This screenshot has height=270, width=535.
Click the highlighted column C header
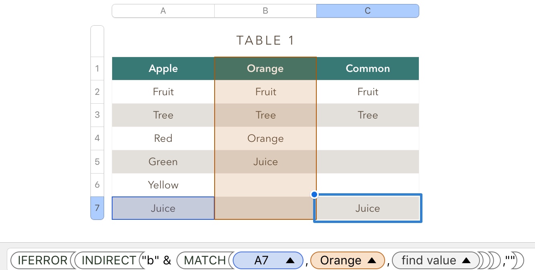(367, 11)
